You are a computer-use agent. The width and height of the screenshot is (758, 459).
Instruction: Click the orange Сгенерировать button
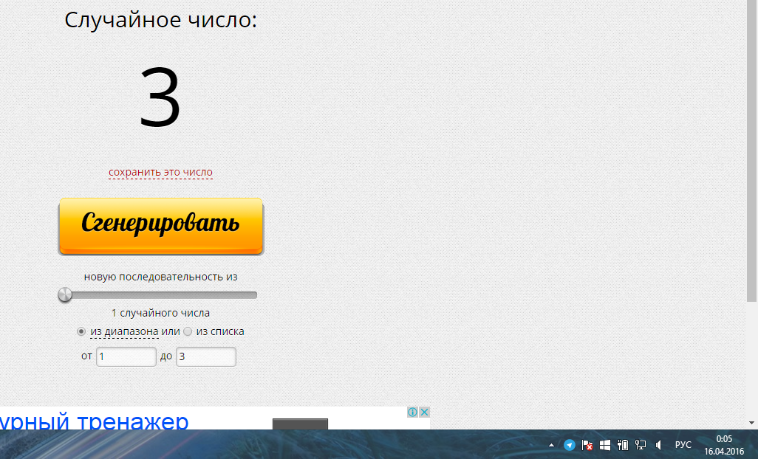point(160,225)
